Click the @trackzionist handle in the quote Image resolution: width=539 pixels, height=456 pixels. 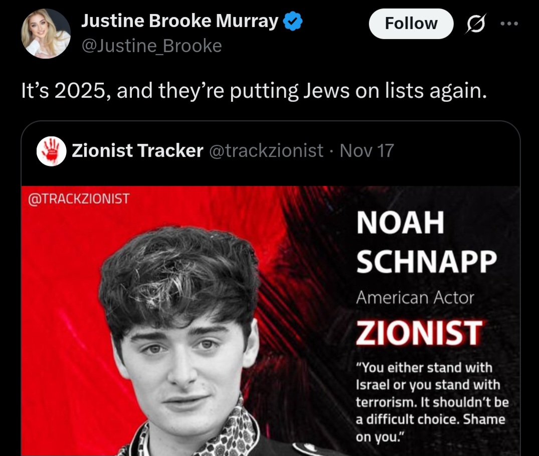click(x=266, y=150)
